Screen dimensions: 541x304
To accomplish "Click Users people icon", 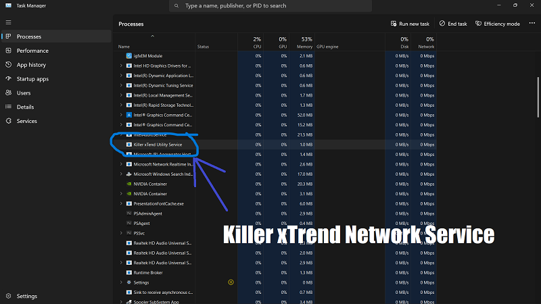I will point(9,93).
